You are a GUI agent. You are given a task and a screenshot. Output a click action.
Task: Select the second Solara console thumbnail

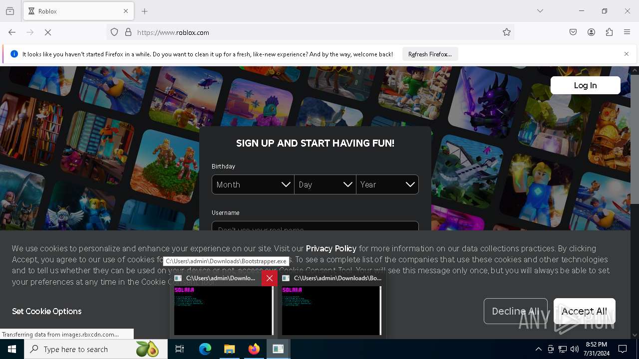(331, 311)
